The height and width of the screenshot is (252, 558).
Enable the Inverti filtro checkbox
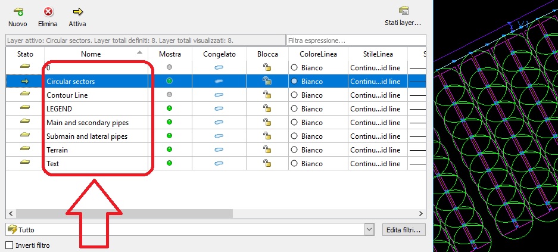9,245
